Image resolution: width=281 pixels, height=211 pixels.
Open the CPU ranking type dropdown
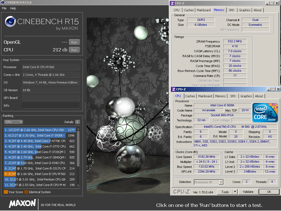13,122
